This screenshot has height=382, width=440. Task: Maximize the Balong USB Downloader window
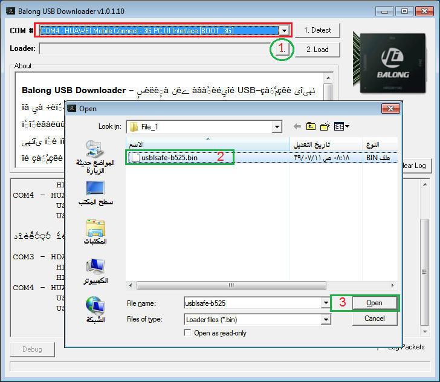404,11
